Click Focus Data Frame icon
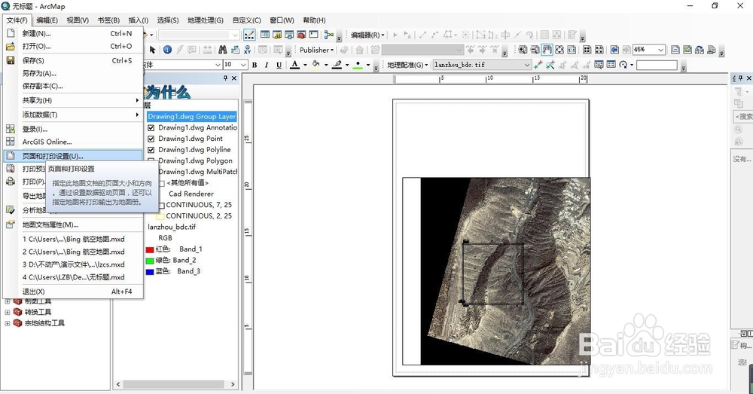Image resolution: width=753 pixels, height=394 pixels. [687, 50]
